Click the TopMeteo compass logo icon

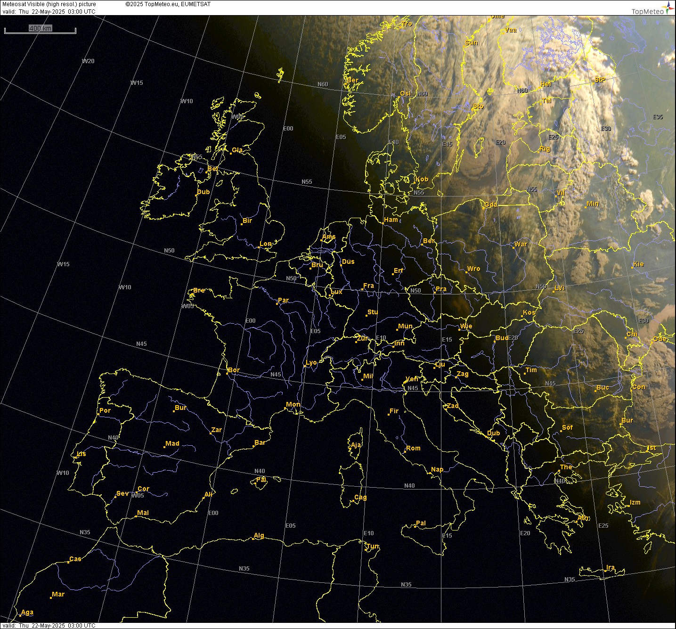pos(669,8)
